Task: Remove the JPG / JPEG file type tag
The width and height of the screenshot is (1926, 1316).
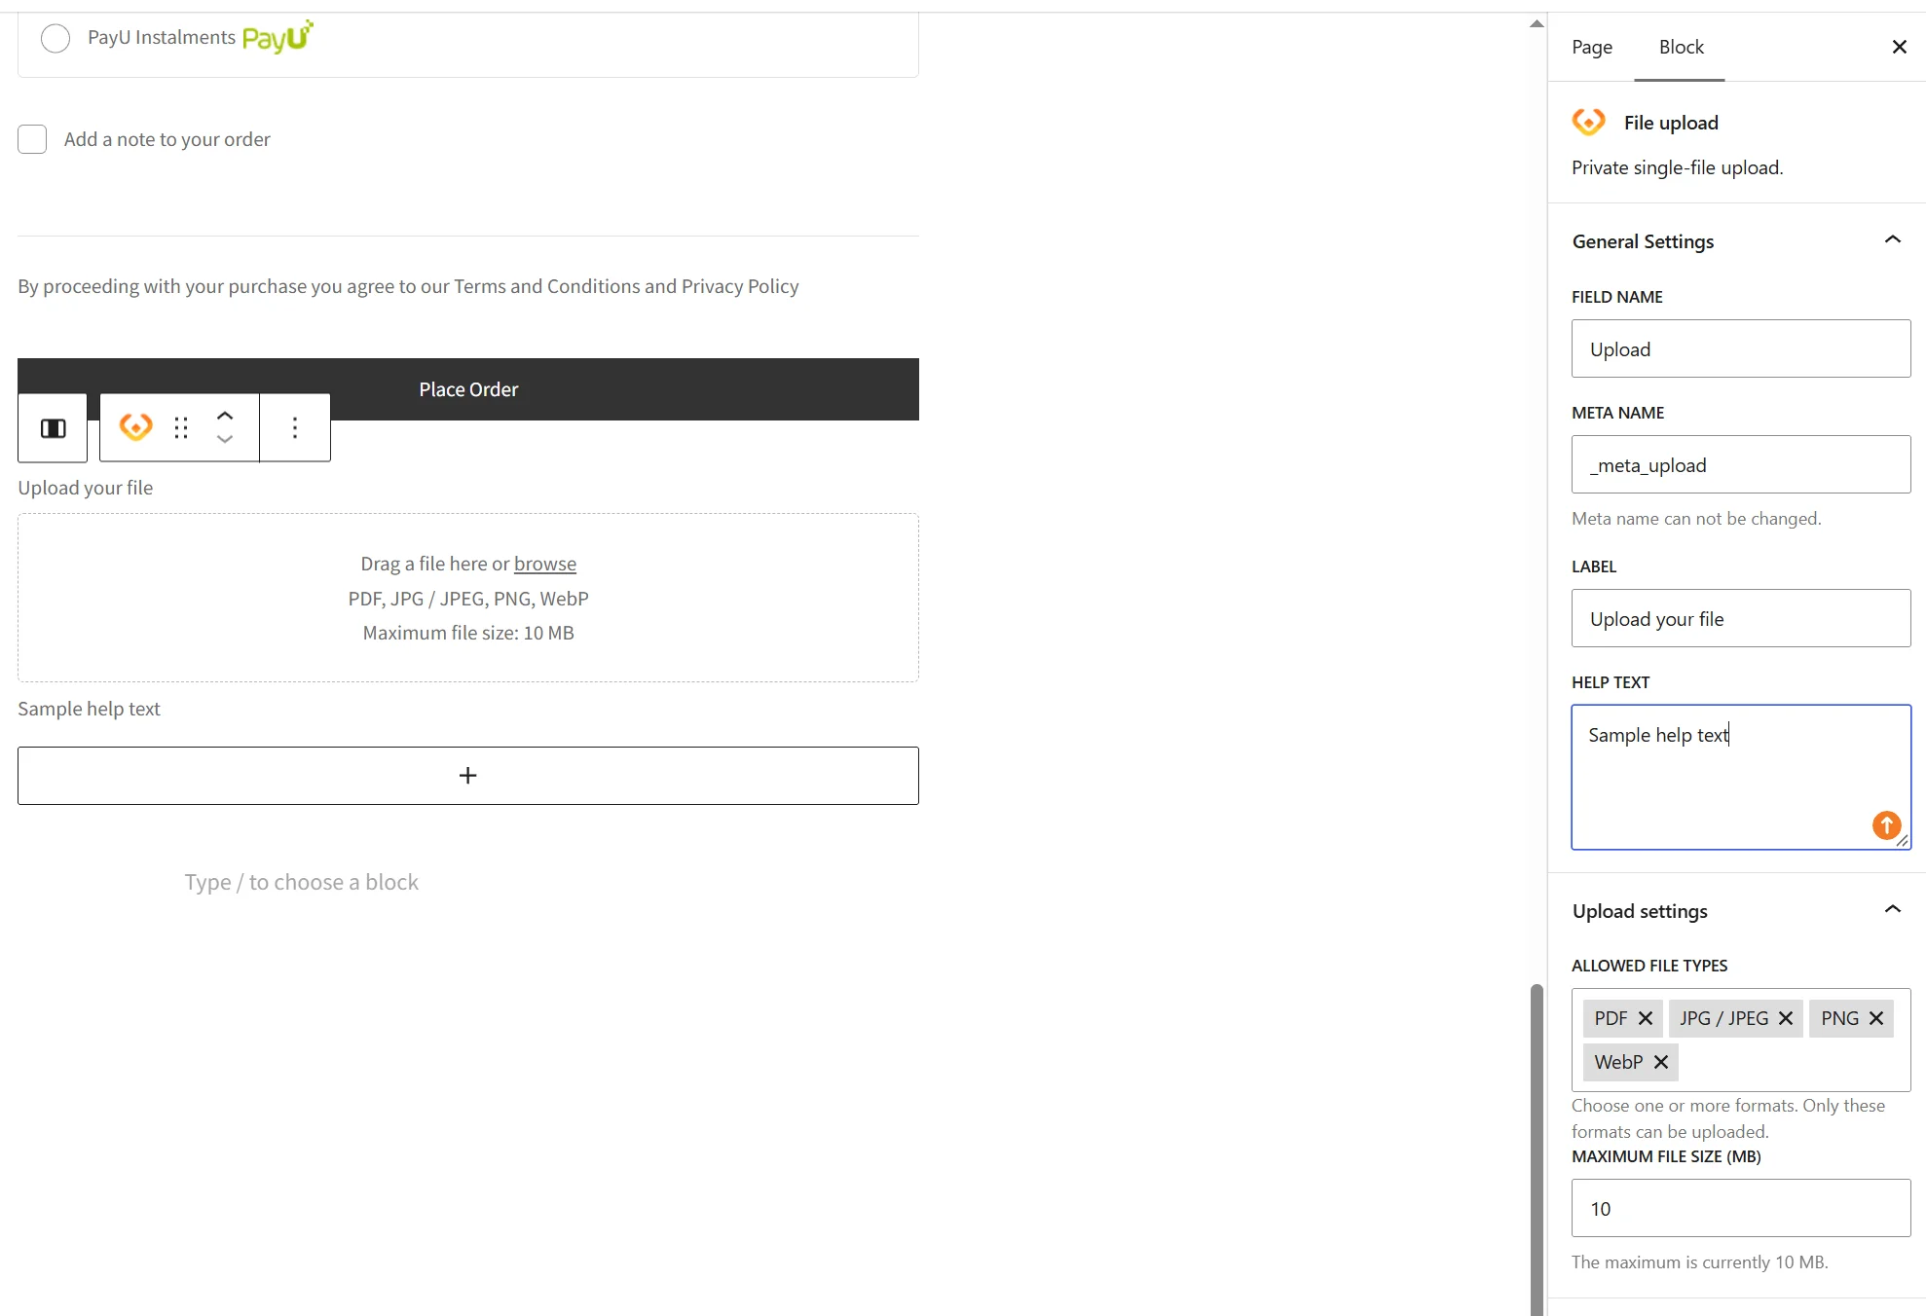Action: (x=1786, y=1018)
